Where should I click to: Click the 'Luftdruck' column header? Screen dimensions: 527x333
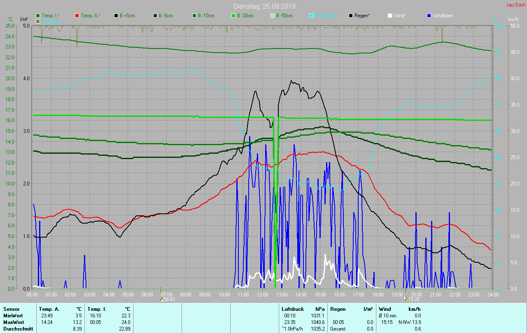[x=293, y=309]
